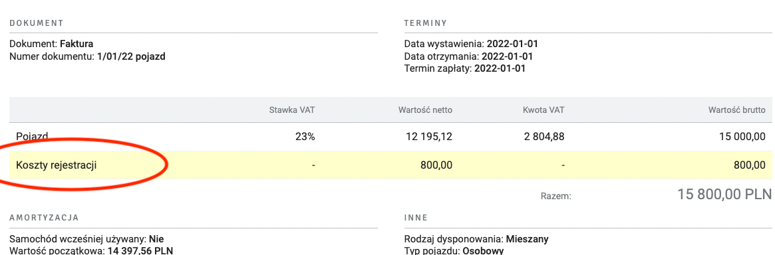Screen dimensions: 775x255
Task: Click the Stawka VAT column header
Action: point(291,110)
